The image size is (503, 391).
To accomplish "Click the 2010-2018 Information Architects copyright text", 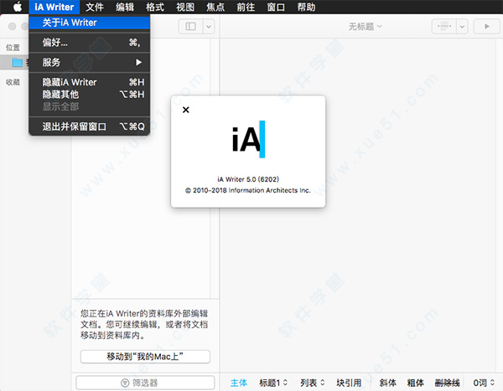I will tap(248, 190).
